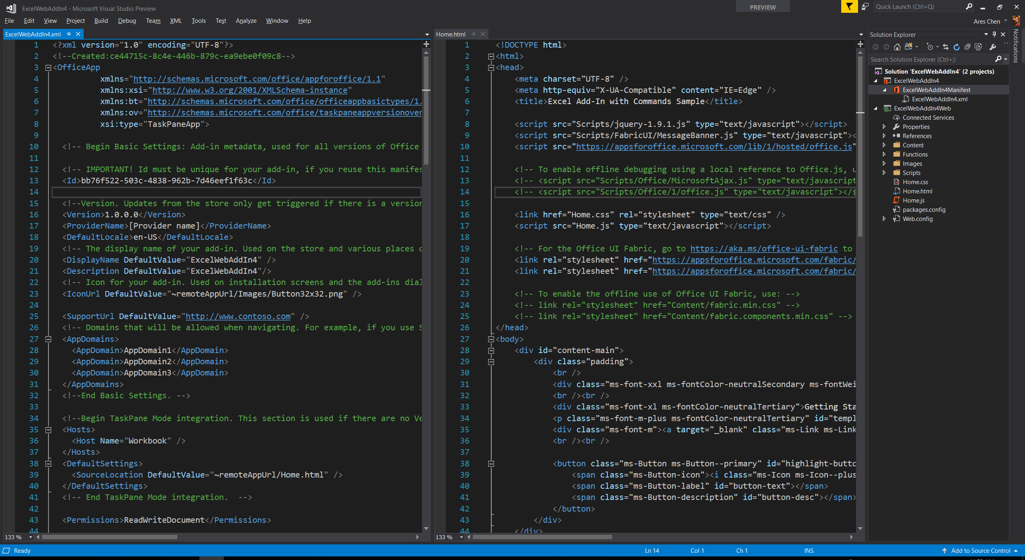This screenshot has height=560, width=1025.
Task: Click left editor's horizontal scrollbar thumb
Action: (109, 537)
